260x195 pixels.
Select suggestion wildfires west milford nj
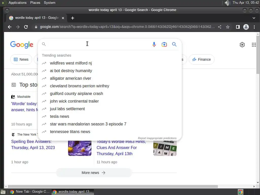tap(110, 63)
